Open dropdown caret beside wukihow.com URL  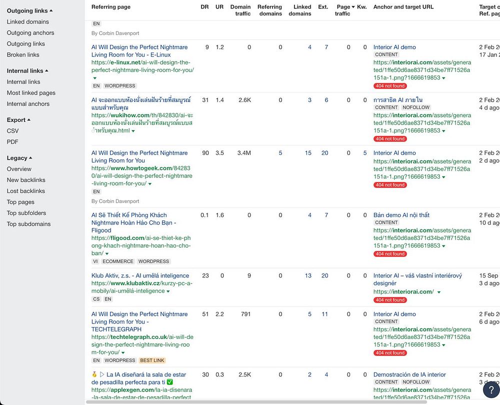[133, 131]
